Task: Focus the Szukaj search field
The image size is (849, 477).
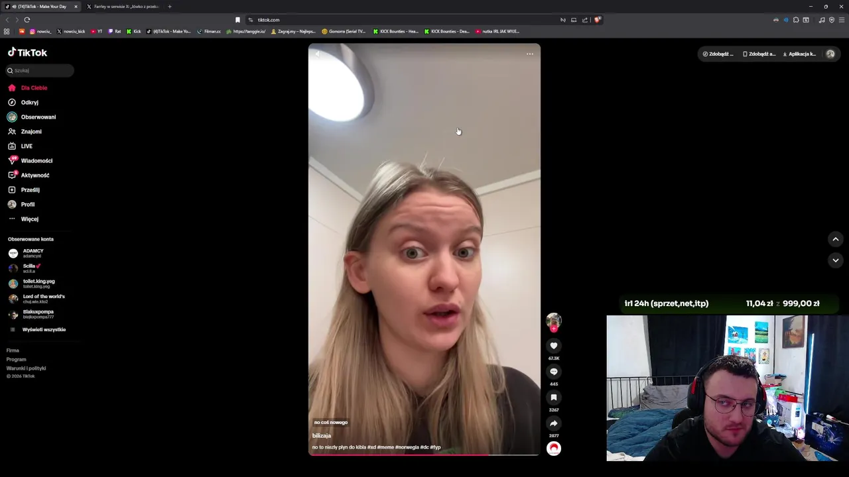Action: click(40, 70)
